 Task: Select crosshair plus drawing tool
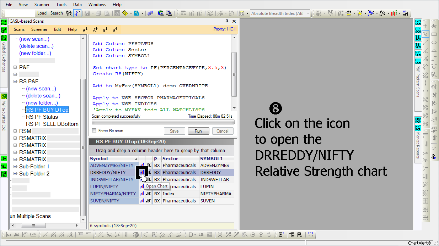click(425, 26)
